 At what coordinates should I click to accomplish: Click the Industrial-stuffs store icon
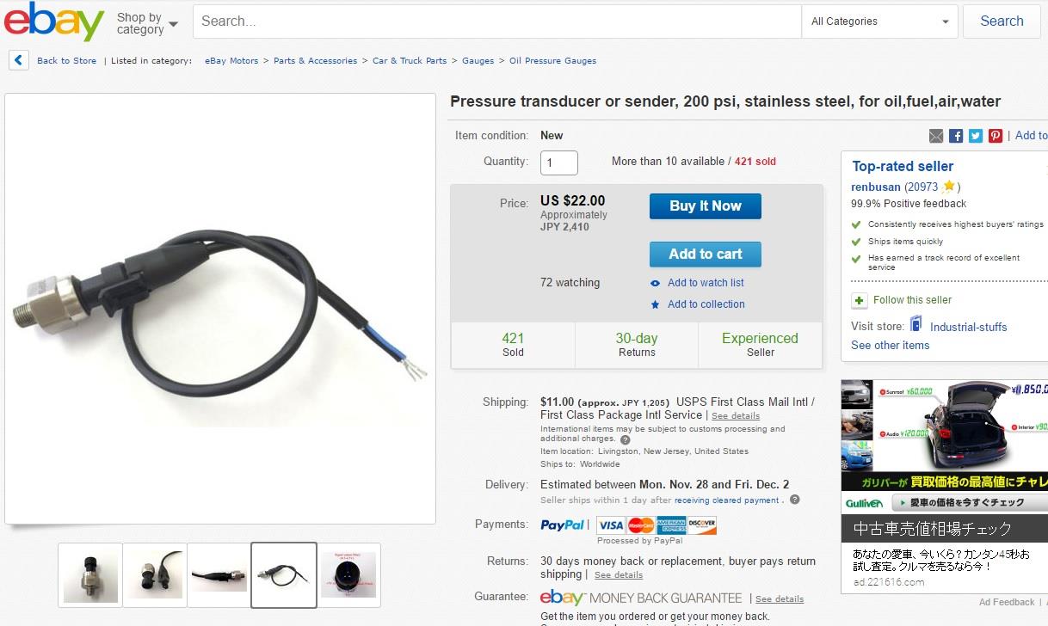pyautogui.click(x=916, y=324)
